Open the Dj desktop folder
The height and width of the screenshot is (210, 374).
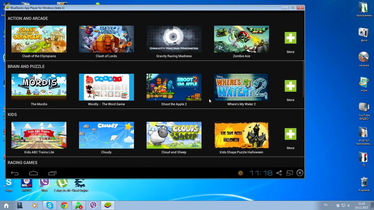click(364, 160)
